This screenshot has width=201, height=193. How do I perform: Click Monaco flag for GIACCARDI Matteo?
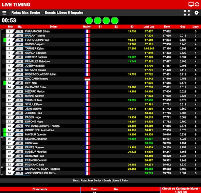(x=87, y=79)
